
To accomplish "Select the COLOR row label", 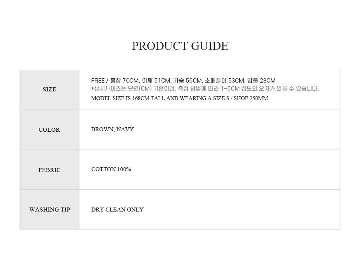I will 49,130.
